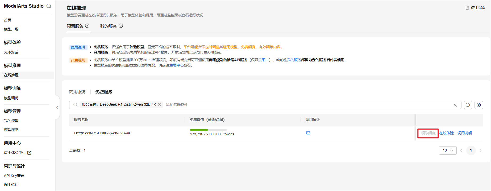This screenshot has width=491, height=191.
Task: Open table column settings gear
Action: point(479,105)
